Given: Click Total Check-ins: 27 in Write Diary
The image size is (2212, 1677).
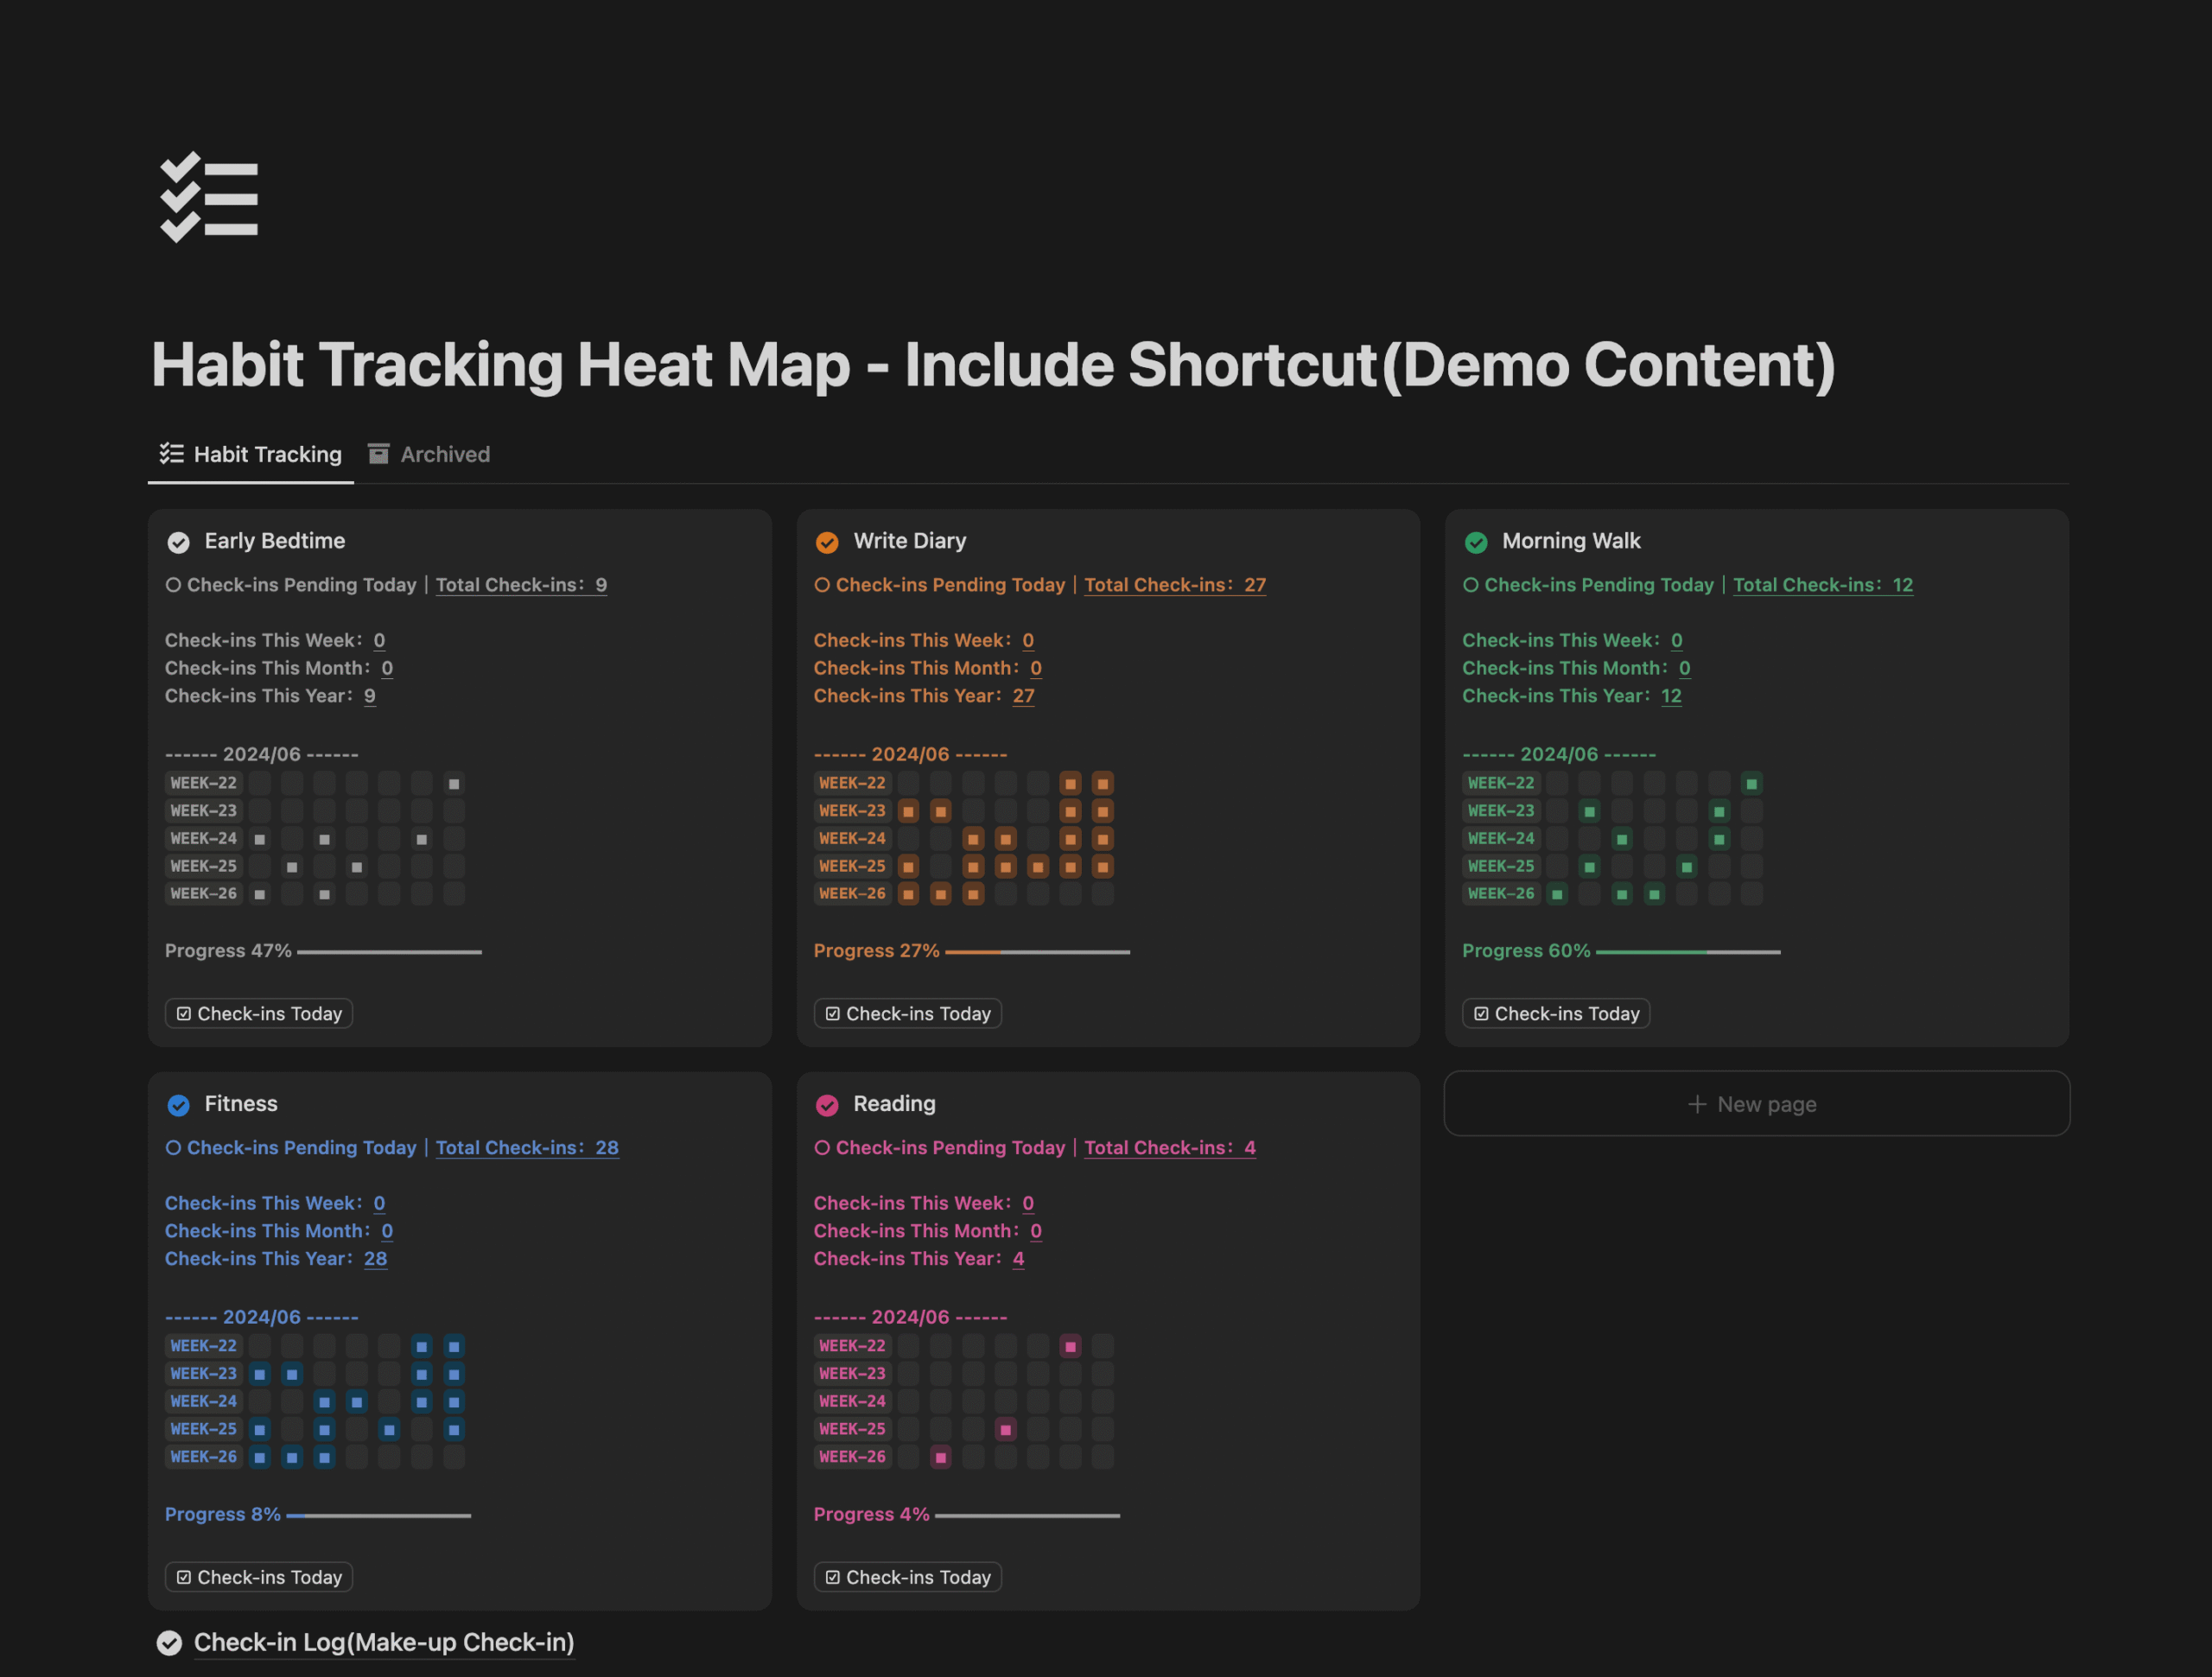Looking at the screenshot, I should 1175,585.
